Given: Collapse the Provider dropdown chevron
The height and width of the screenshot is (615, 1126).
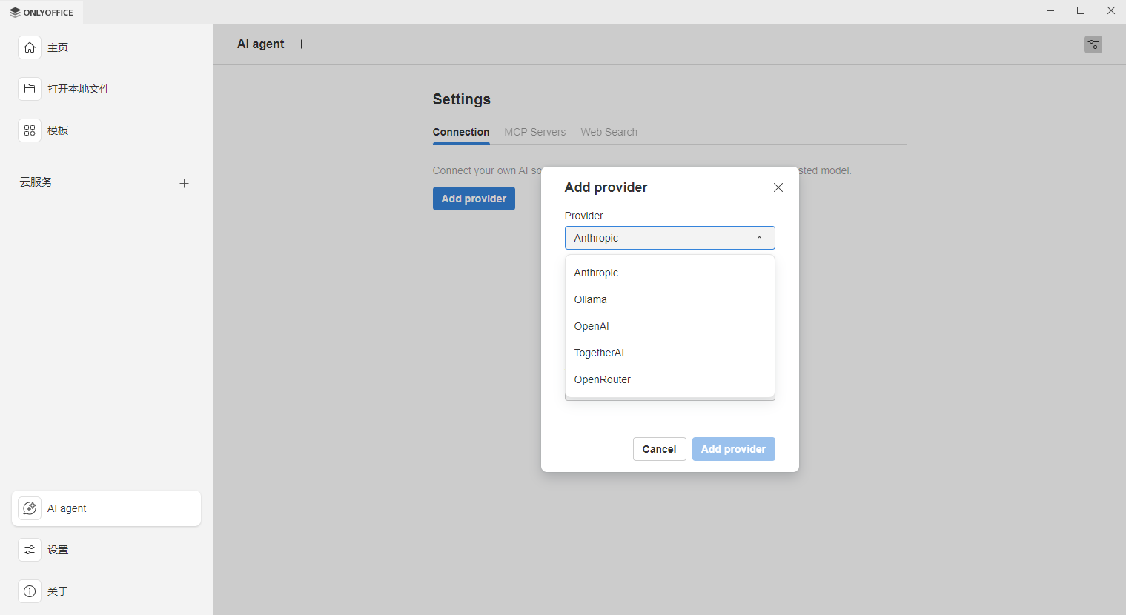Looking at the screenshot, I should point(758,237).
